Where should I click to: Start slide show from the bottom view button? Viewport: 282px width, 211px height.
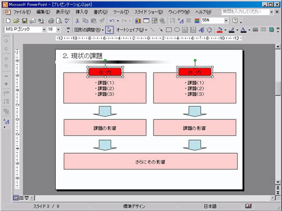(27, 197)
